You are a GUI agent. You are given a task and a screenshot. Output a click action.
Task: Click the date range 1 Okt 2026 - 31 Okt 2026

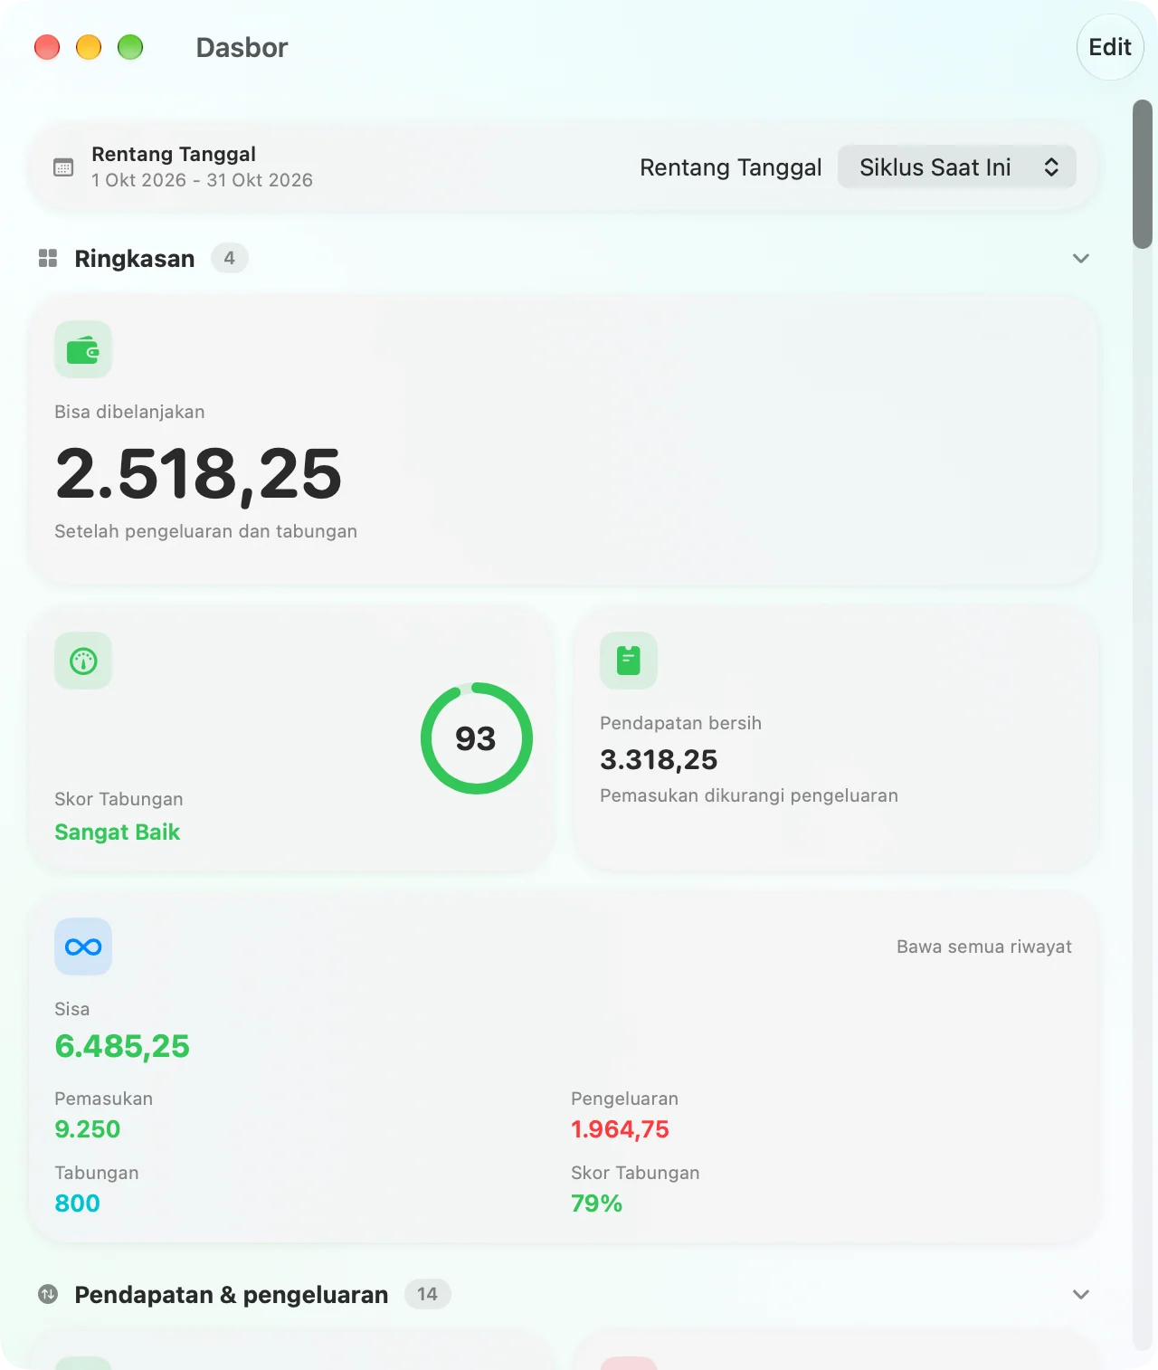tap(202, 180)
